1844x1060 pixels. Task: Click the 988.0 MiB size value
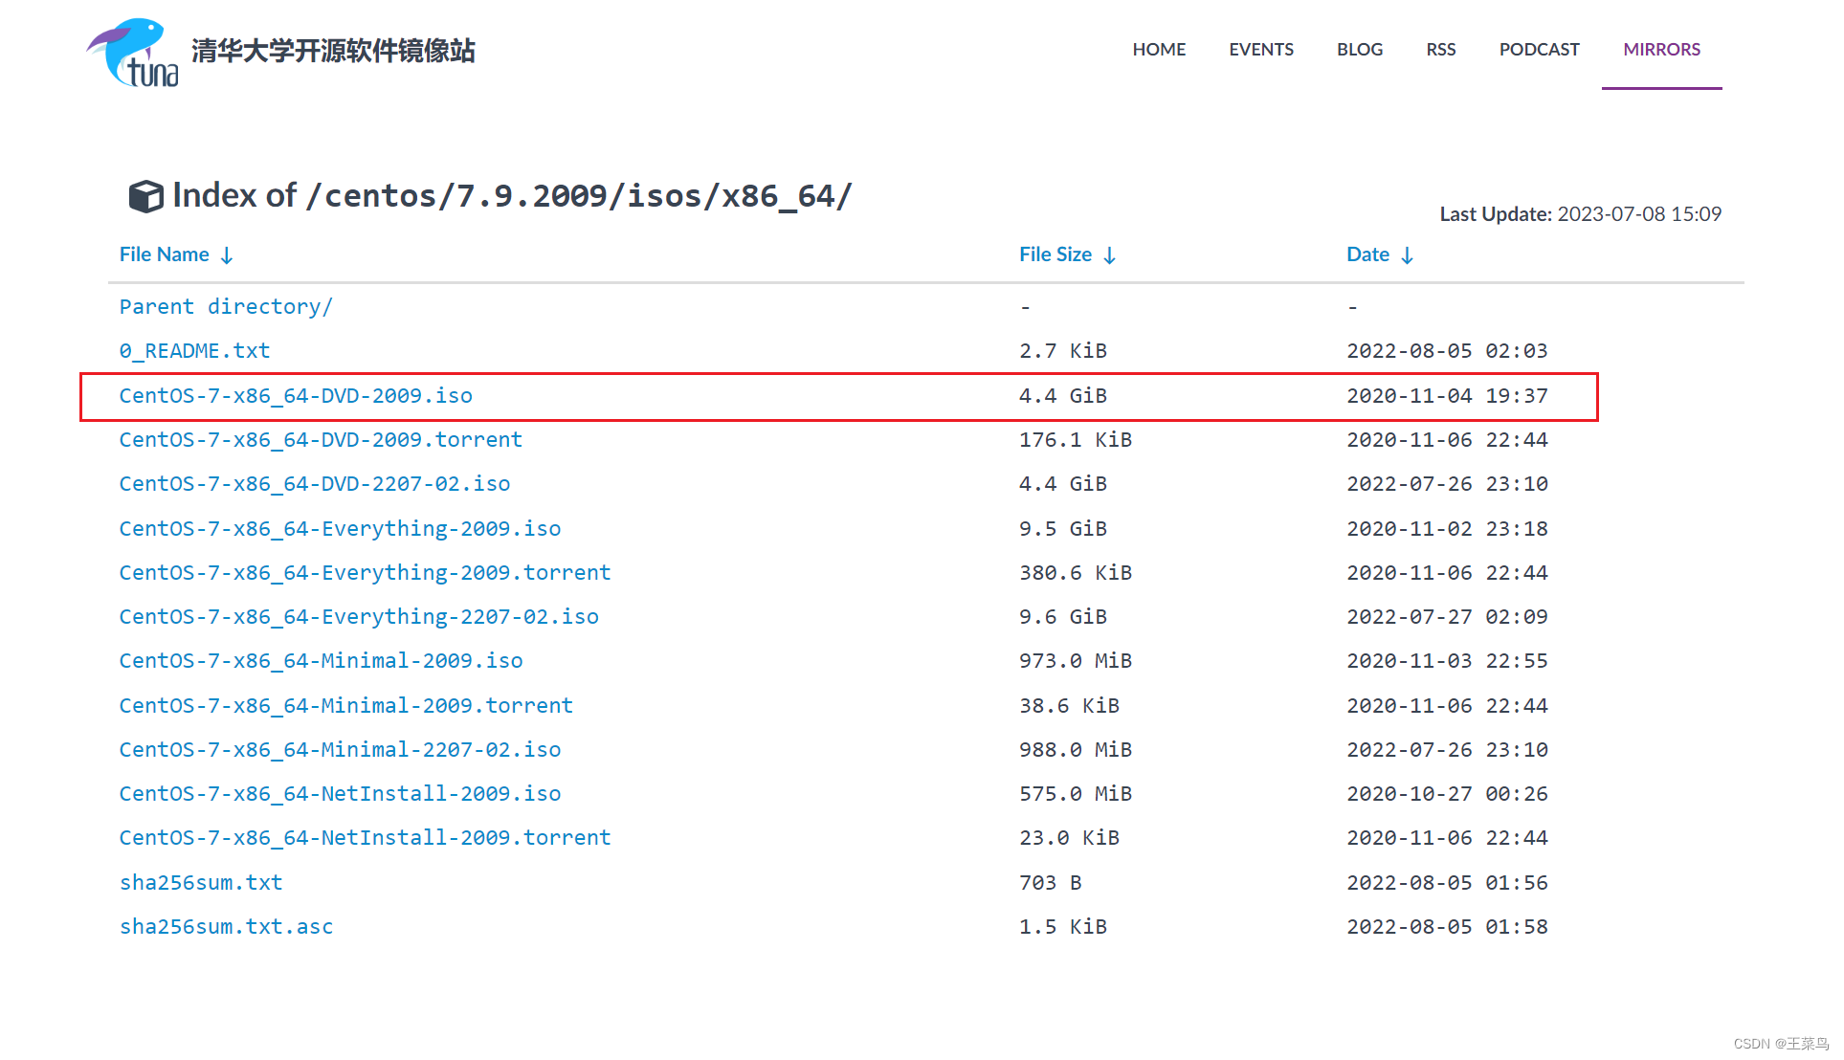click(x=1076, y=750)
